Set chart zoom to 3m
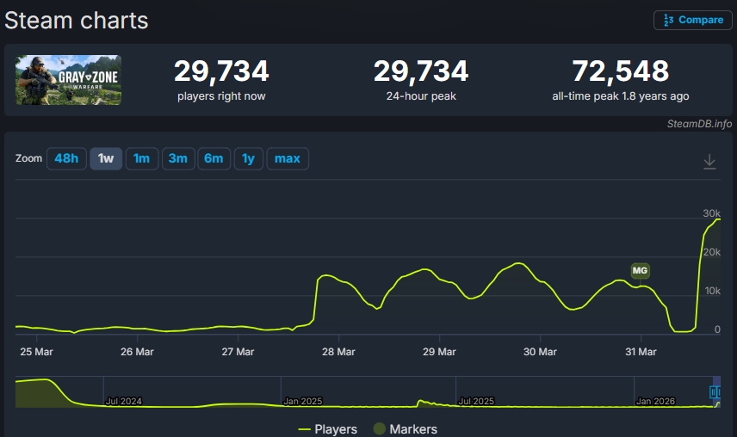Screen dimensions: 737x437 [177, 158]
